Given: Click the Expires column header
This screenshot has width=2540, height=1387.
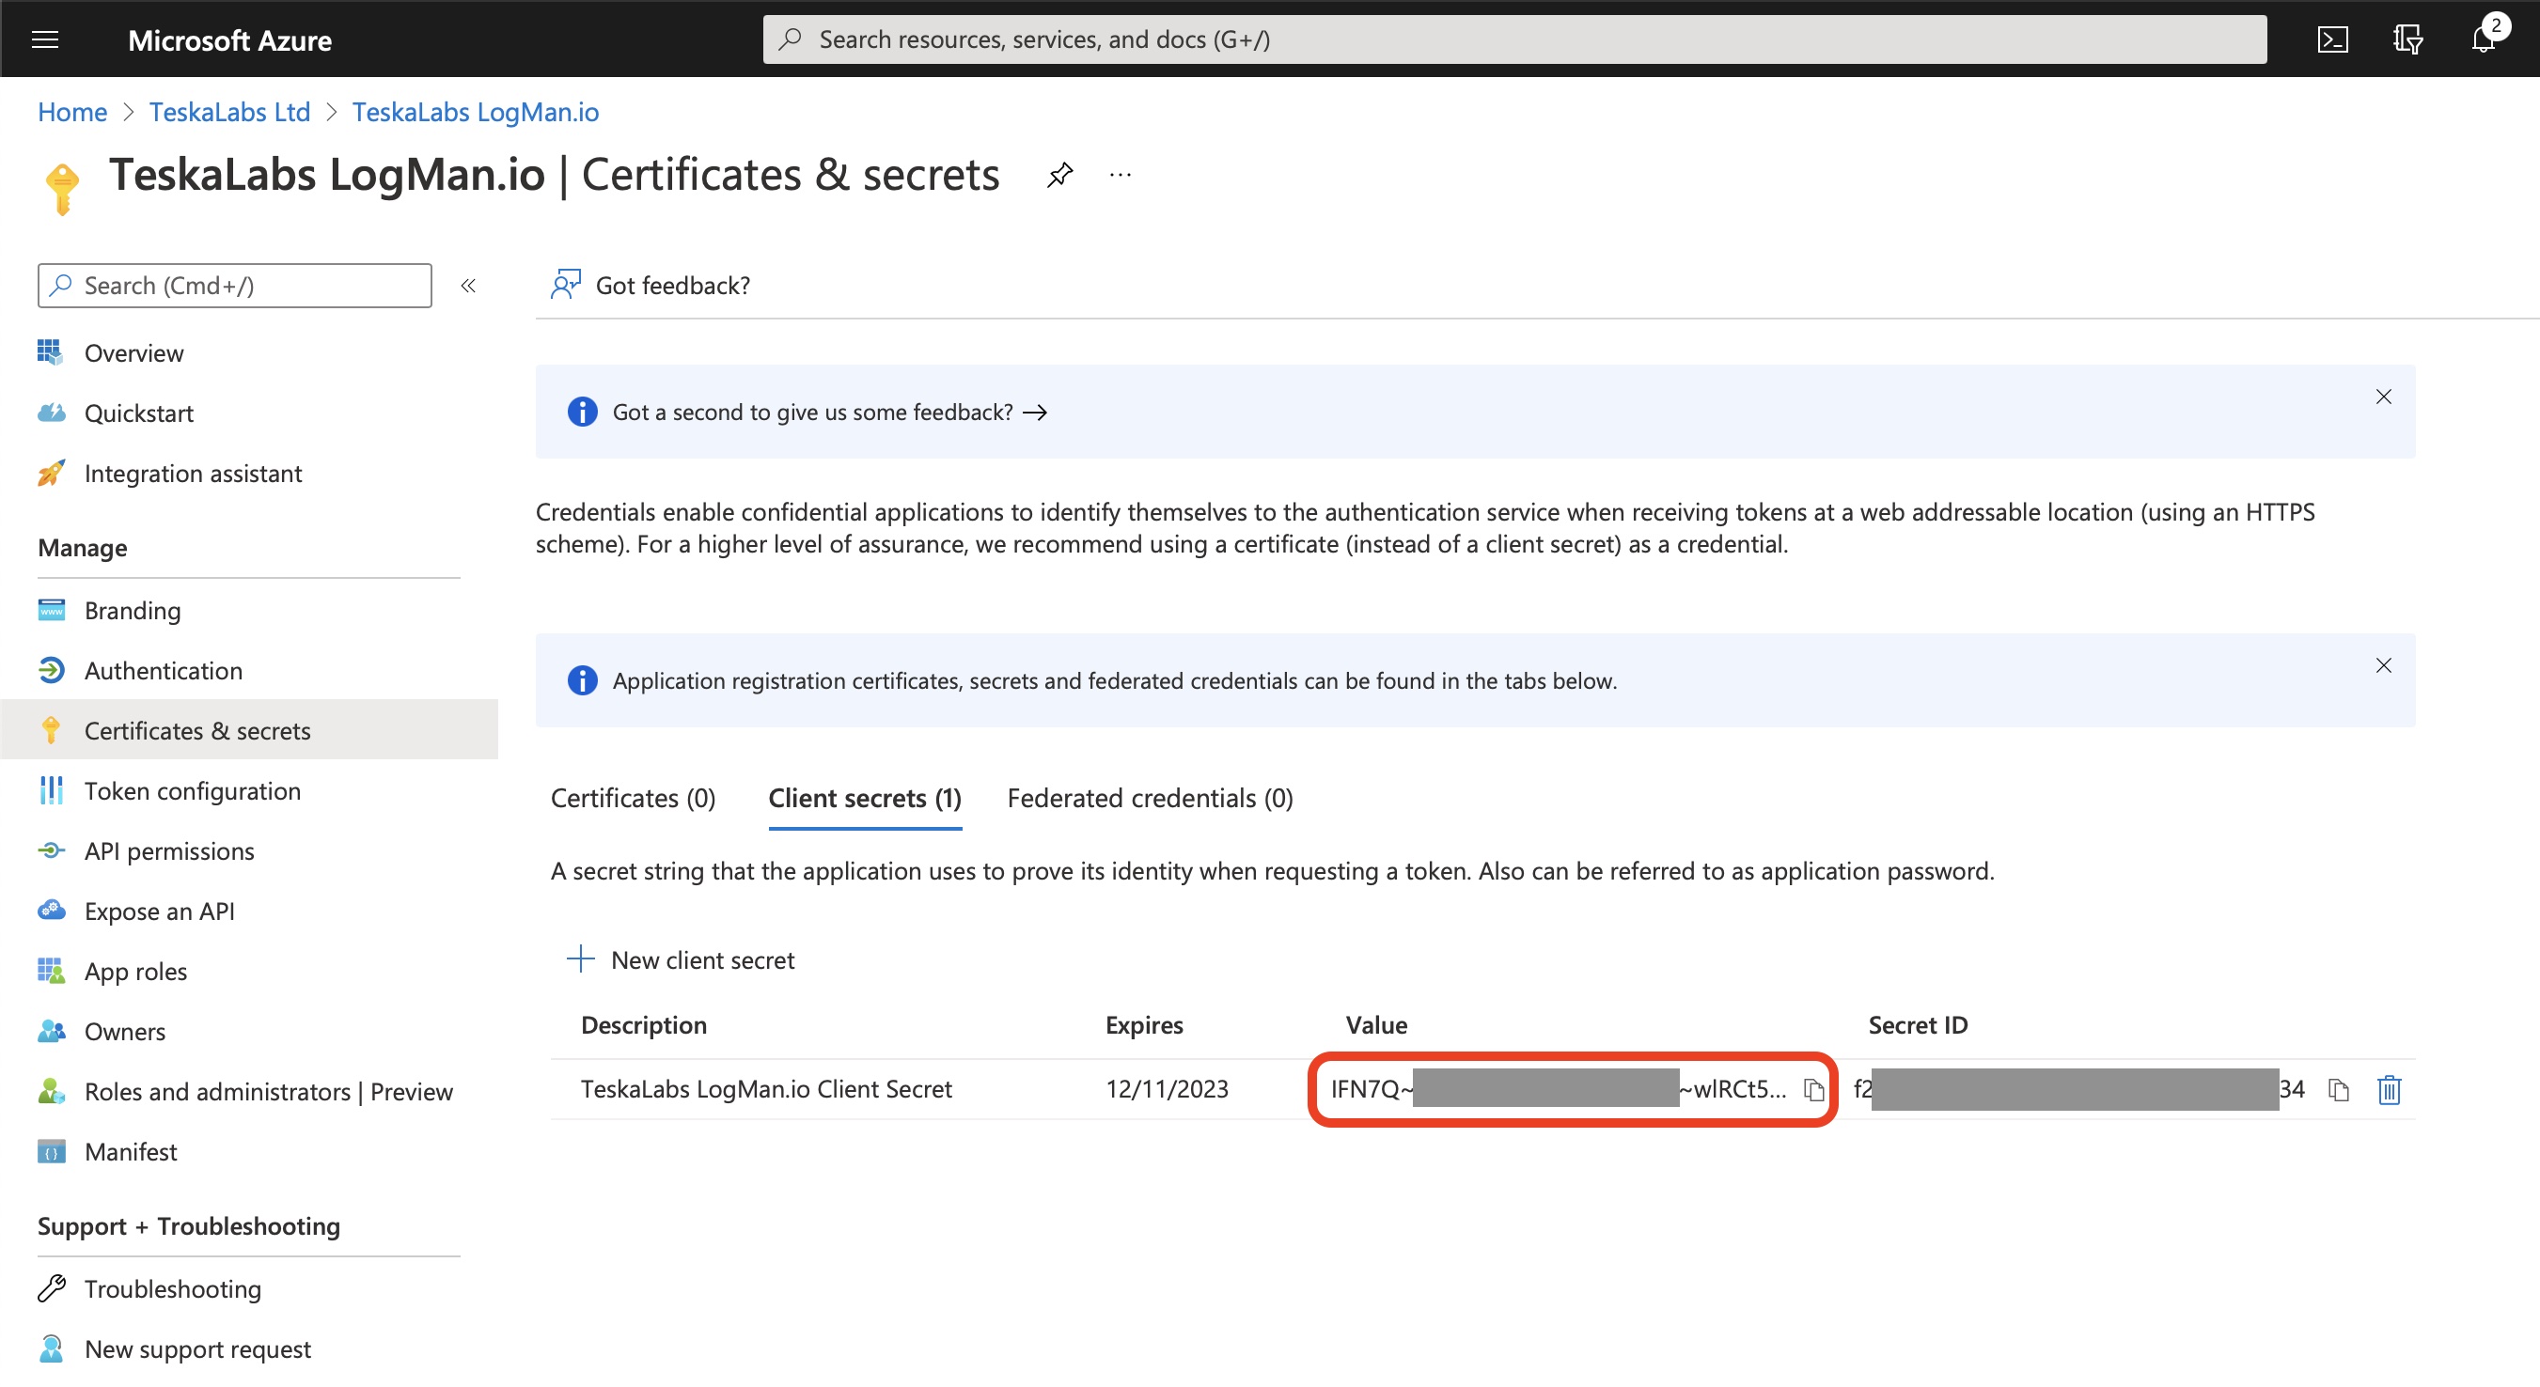Looking at the screenshot, I should [x=1144, y=1025].
